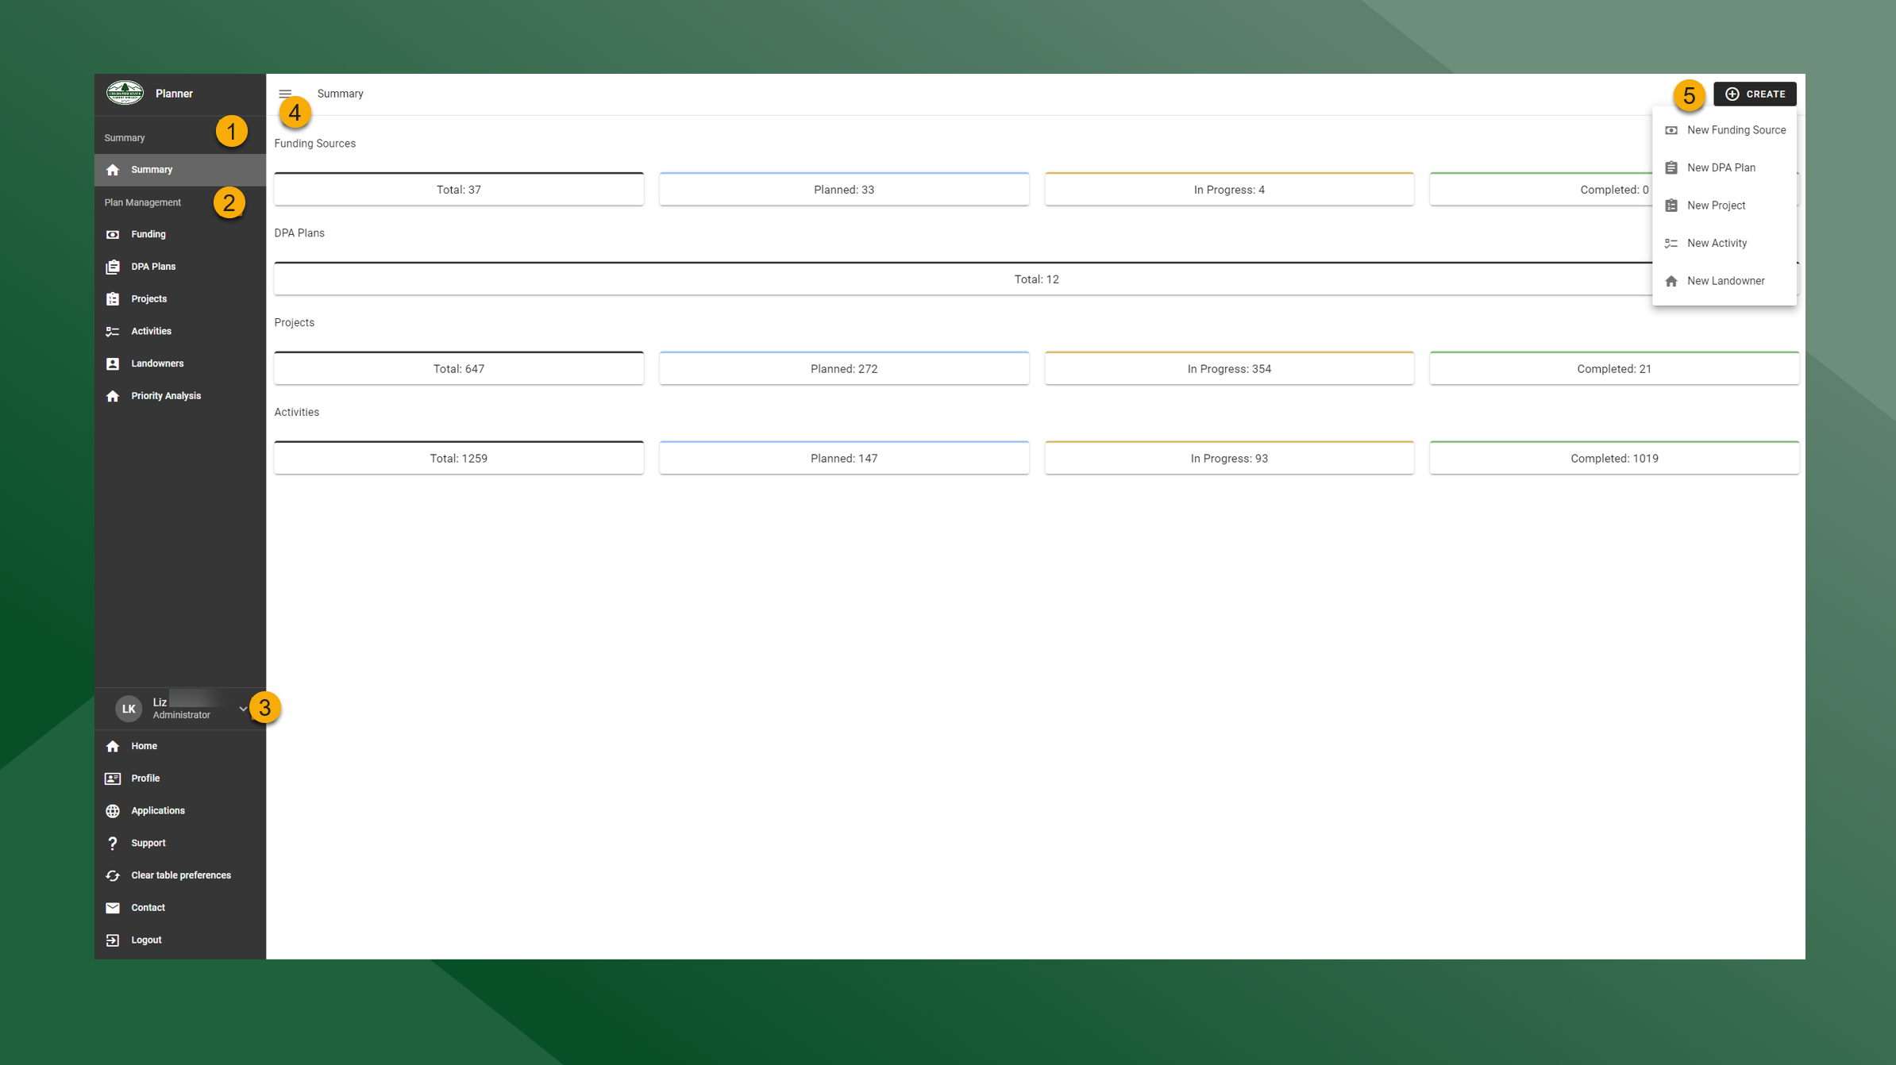Click the Create button
This screenshot has width=1896, height=1065.
[x=1755, y=94]
